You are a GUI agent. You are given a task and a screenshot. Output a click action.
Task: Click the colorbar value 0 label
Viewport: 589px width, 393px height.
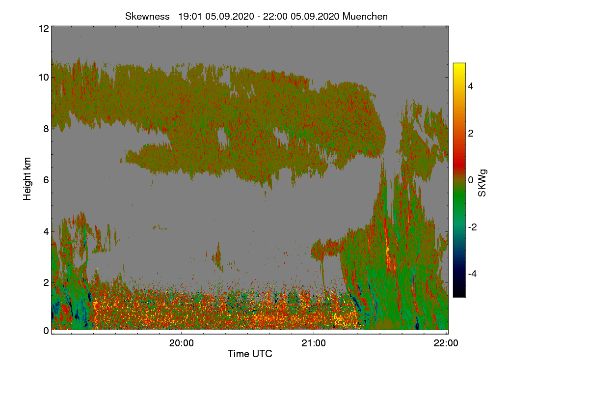(471, 180)
